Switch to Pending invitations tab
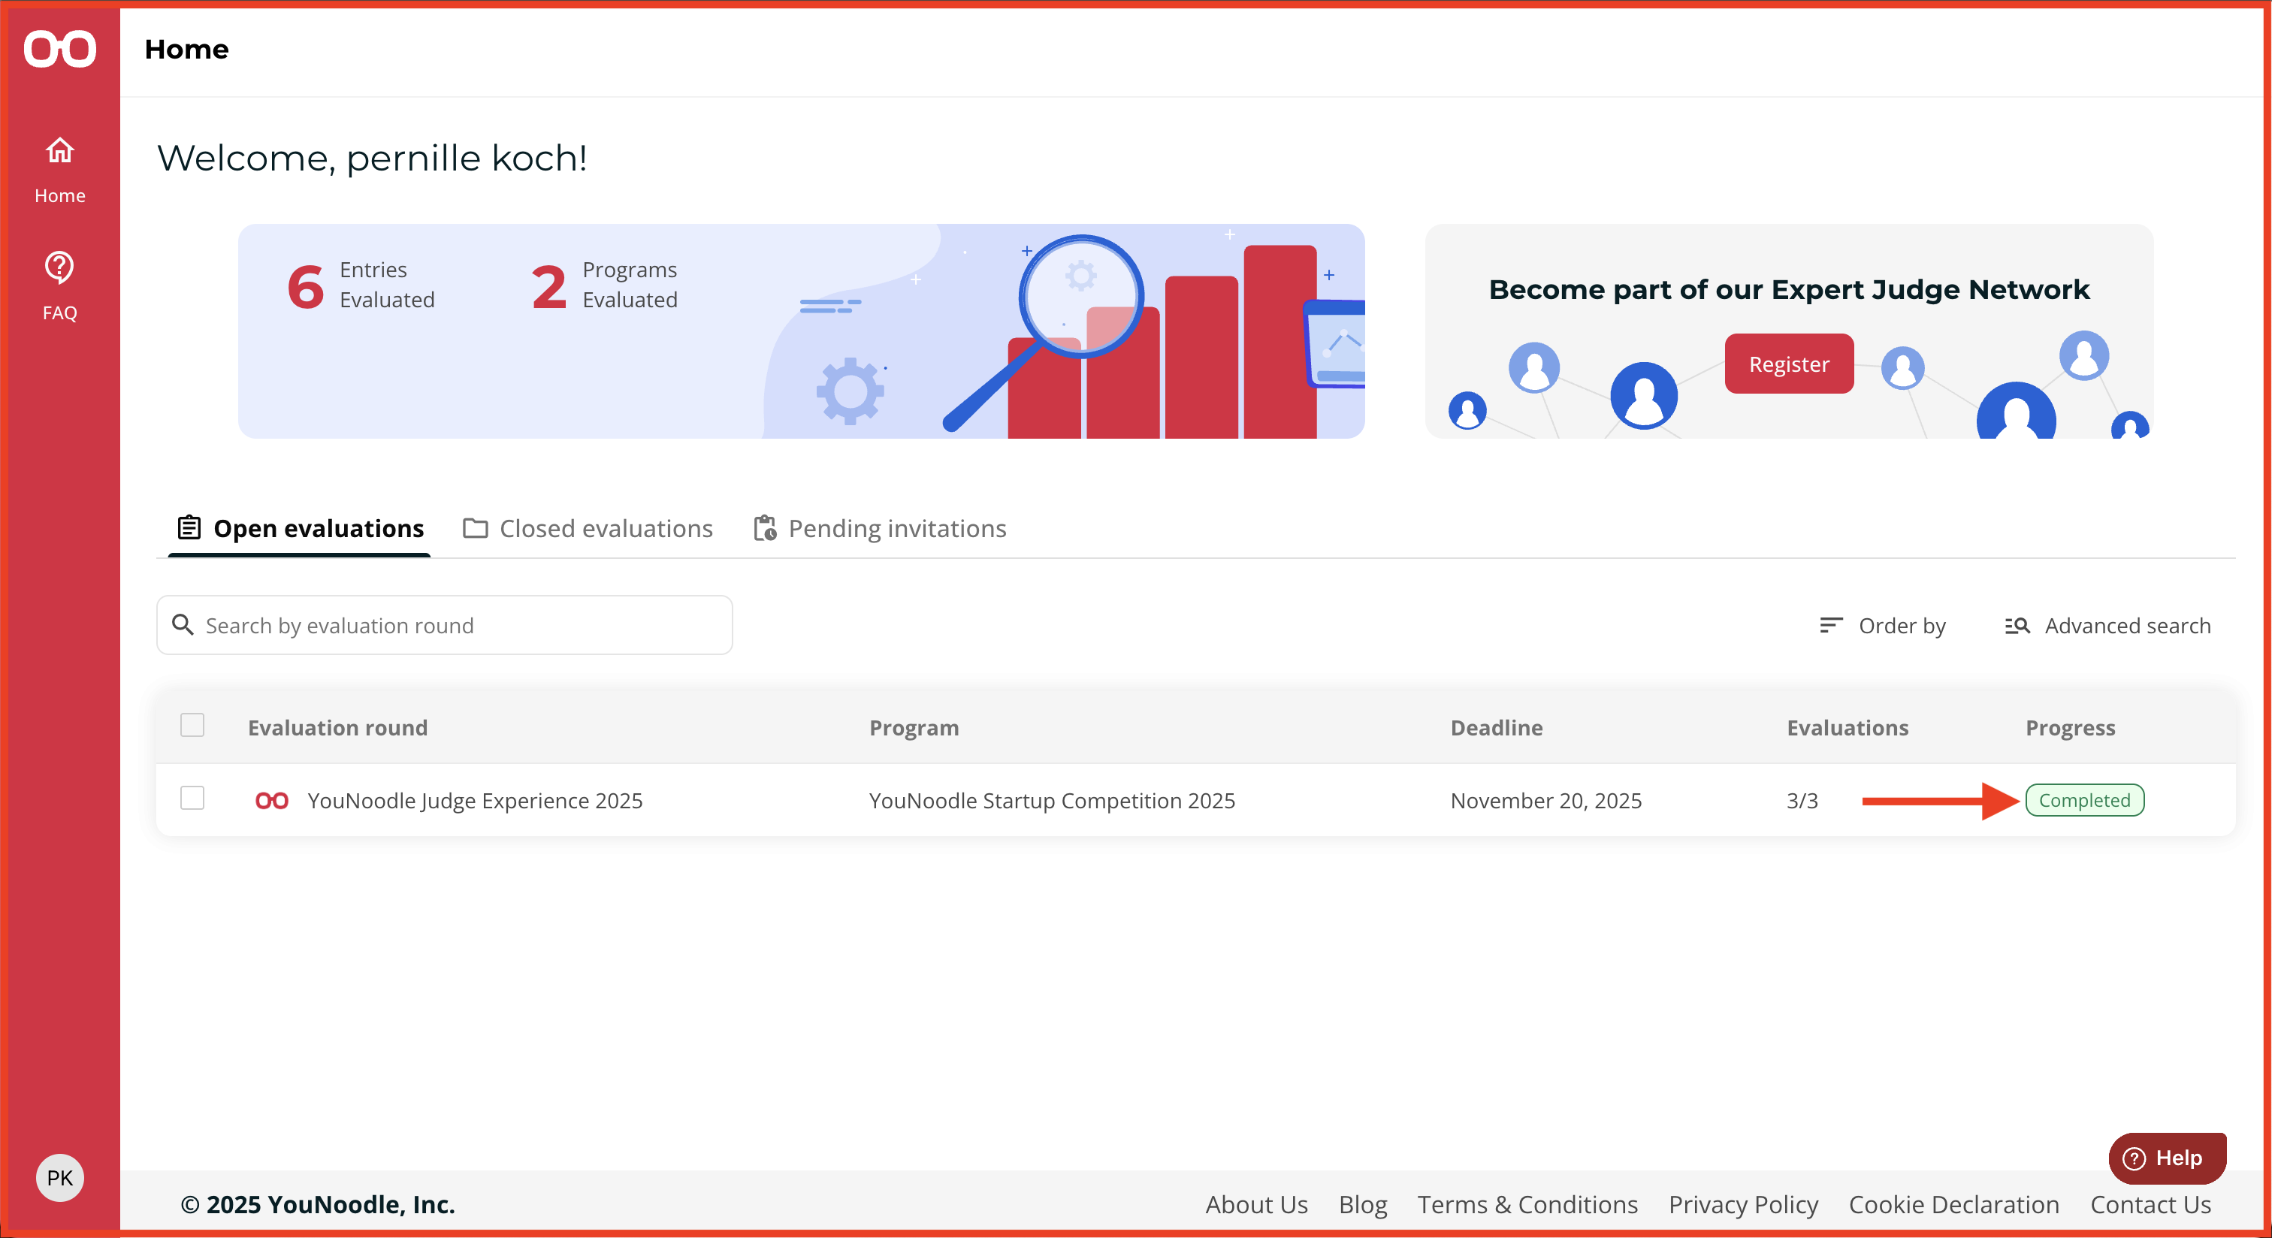The width and height of the screenshot is (2272, 1238). pos(881,528)
